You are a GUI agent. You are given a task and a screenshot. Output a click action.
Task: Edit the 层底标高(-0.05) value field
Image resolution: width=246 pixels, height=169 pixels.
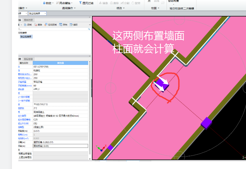coord(60,146)
